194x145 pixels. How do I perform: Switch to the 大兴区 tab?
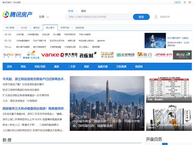[x=24, y=28]
